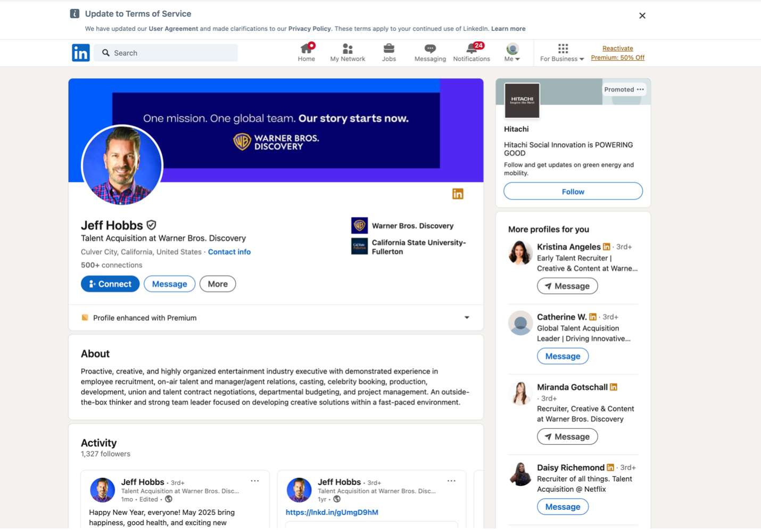Image resolution: width=761 pixels, height=530 pixels.
Task: Open Miranda Gotschall's profile name
Action: [x=572, y=387]
